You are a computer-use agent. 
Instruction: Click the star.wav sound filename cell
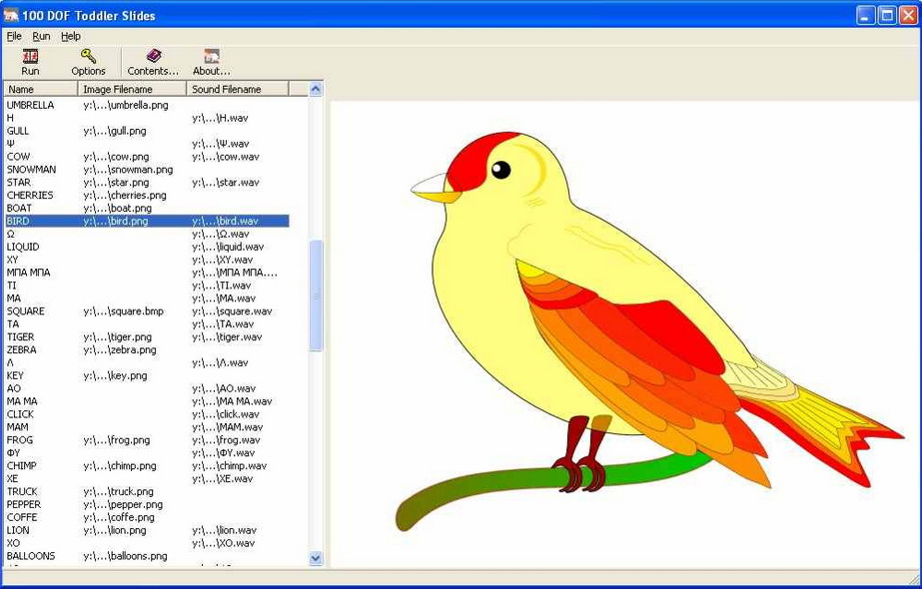(226, 183)
